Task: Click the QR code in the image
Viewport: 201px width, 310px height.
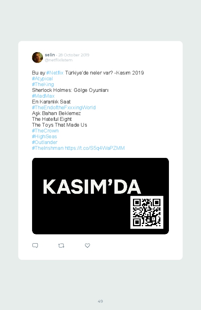Action: (147, 212)
